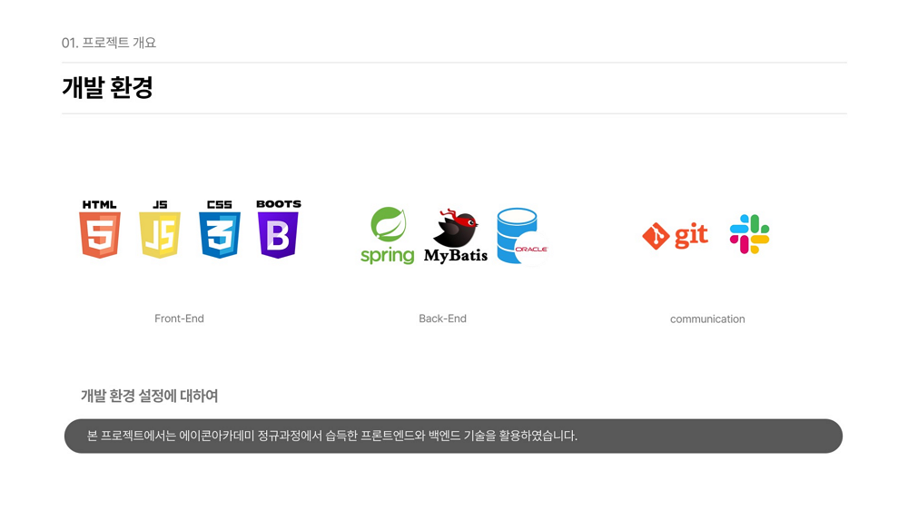Click the Bootstrap B logo icon
The height and width of the screenshot is (510, 908).
point(279,229)
